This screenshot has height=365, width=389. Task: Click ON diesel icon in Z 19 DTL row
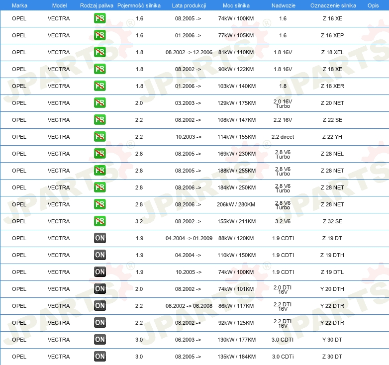pyautogui.click(x=99, y=272)
